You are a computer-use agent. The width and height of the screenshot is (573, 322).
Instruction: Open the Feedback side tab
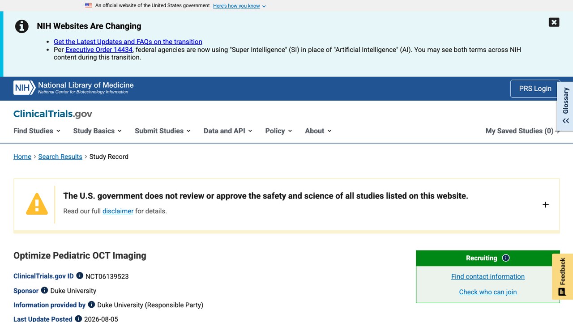tap(563, 276)
